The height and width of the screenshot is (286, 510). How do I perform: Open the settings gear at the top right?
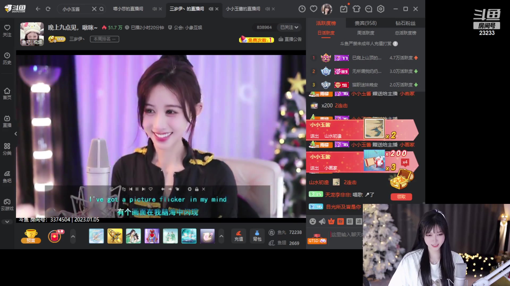(381, 9)
